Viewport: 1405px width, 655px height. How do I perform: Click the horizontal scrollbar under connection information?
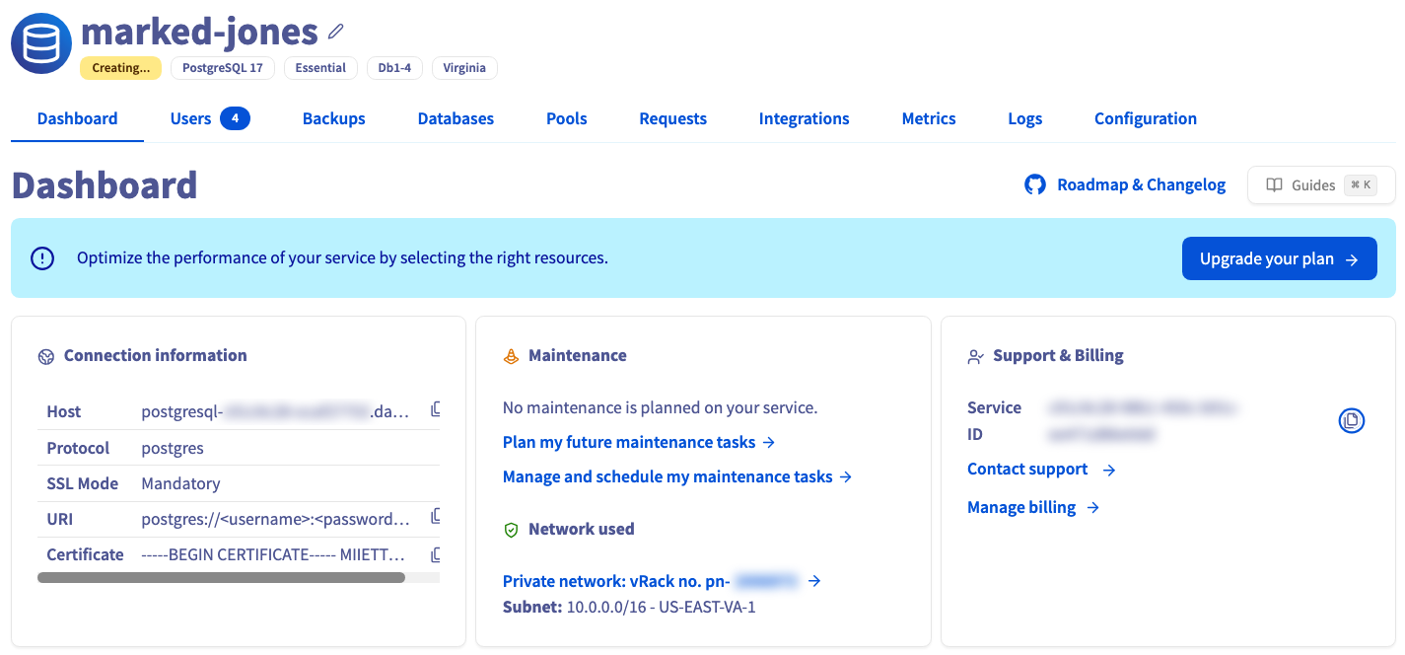click(x=221, y=578)
